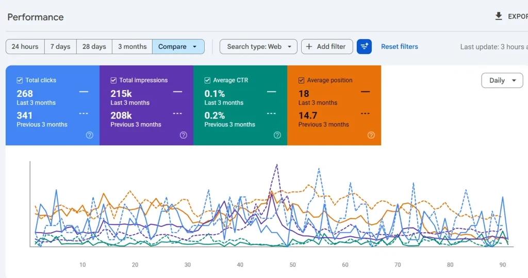Click the 215k impressions value

[x=121, y=93]
